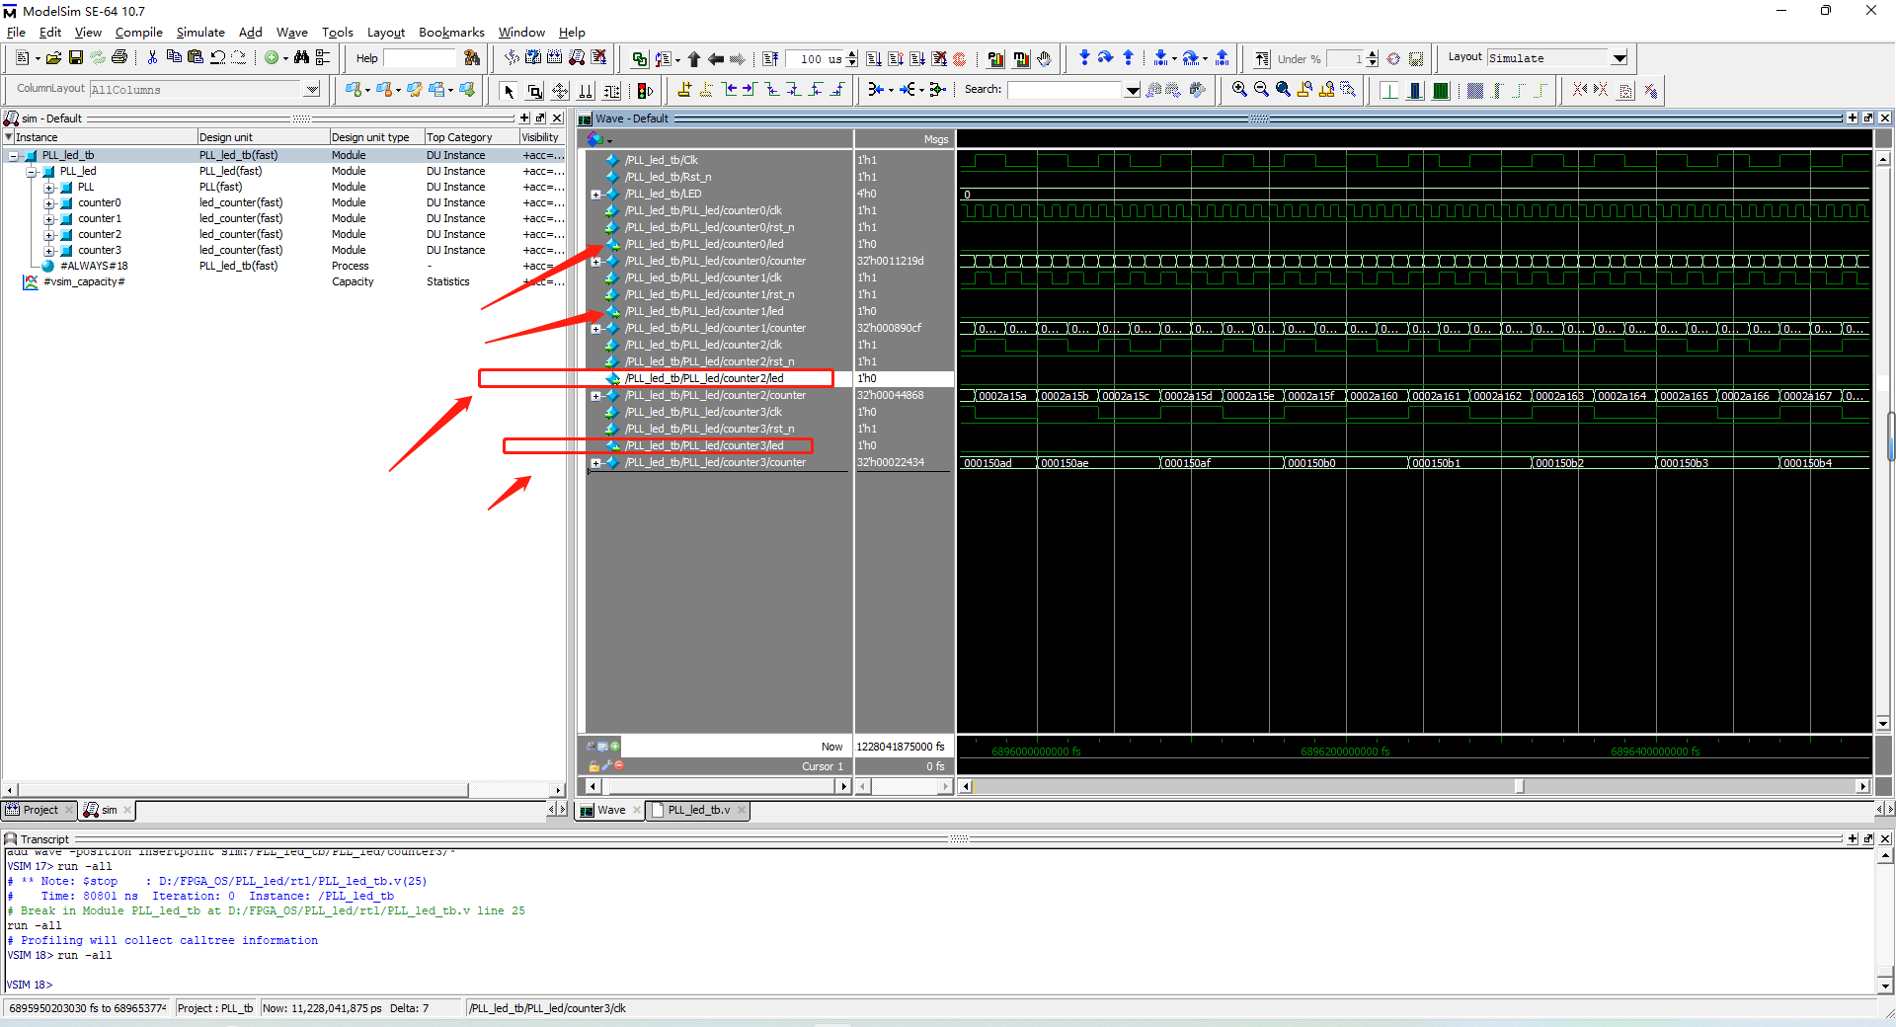Image resolution: width=1896 pixels, height=1027 pixels.
Task: Click the Help search input field
Action: click(x=422, y=58)
